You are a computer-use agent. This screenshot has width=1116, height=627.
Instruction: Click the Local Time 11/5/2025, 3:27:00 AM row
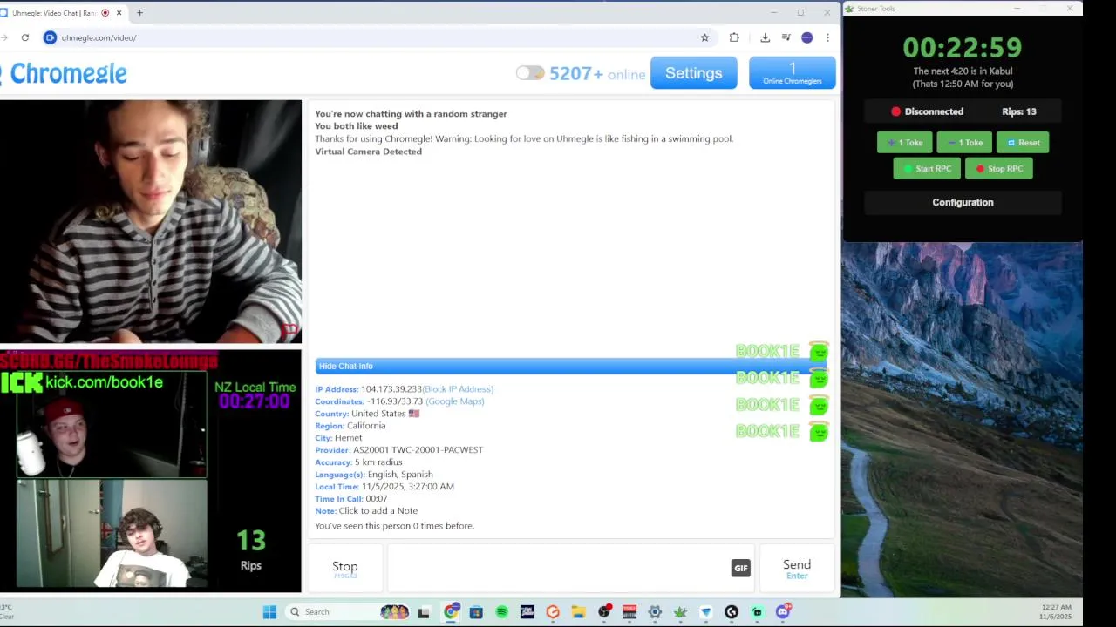[384, 487]
